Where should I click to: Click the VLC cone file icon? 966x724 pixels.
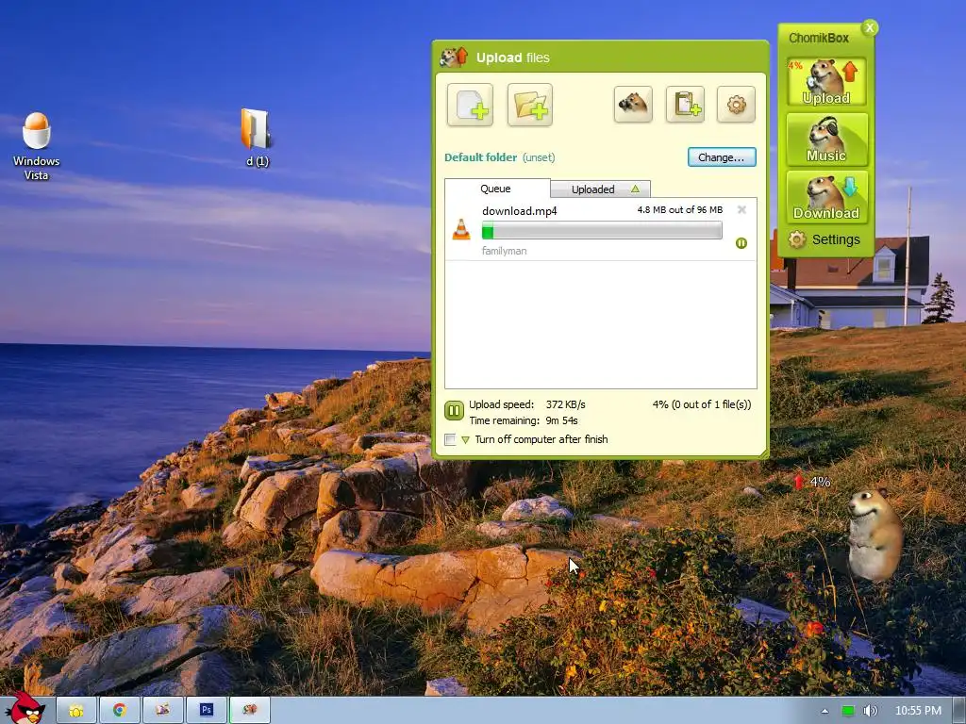click(460, 230)
